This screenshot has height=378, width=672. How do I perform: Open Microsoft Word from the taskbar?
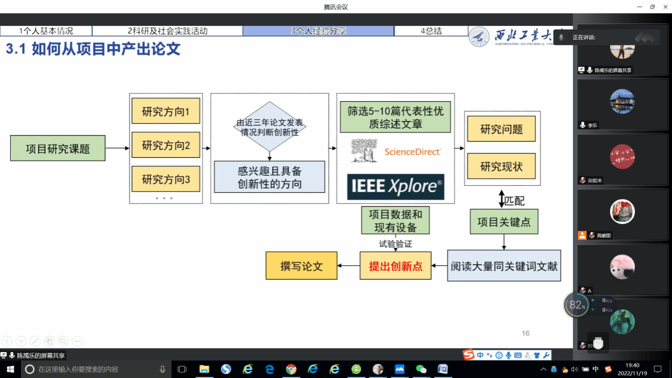(443, 369)
